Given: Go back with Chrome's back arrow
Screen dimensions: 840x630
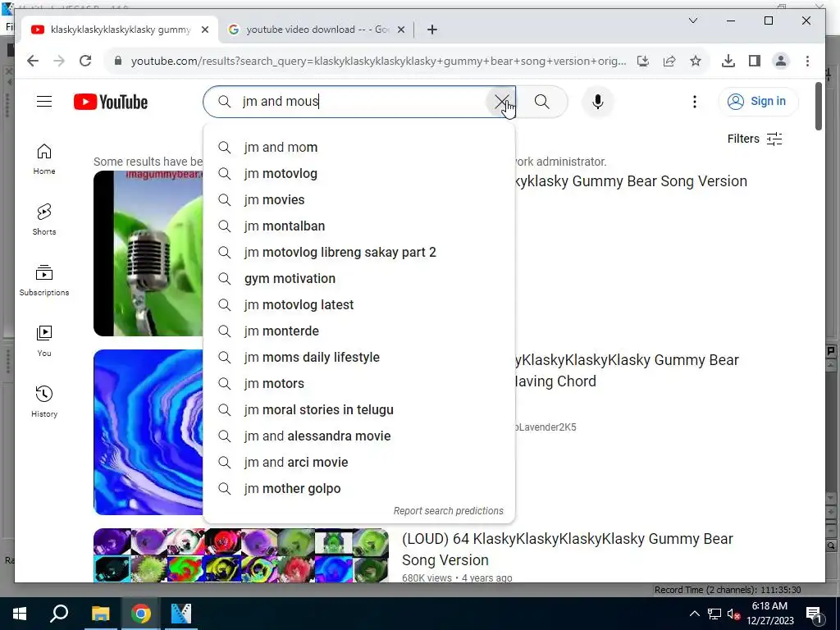Looking at the screenshot, I should click(33, 61).
